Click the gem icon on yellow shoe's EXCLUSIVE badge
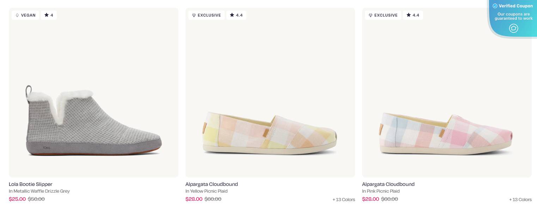Viewport: 537px width, 211px height. [x=194, y=15]
